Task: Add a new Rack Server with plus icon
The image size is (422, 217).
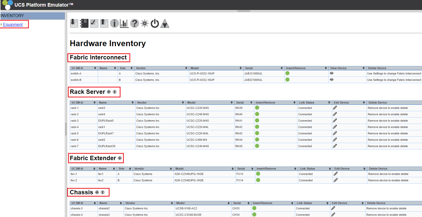Action: pos(109,92)
